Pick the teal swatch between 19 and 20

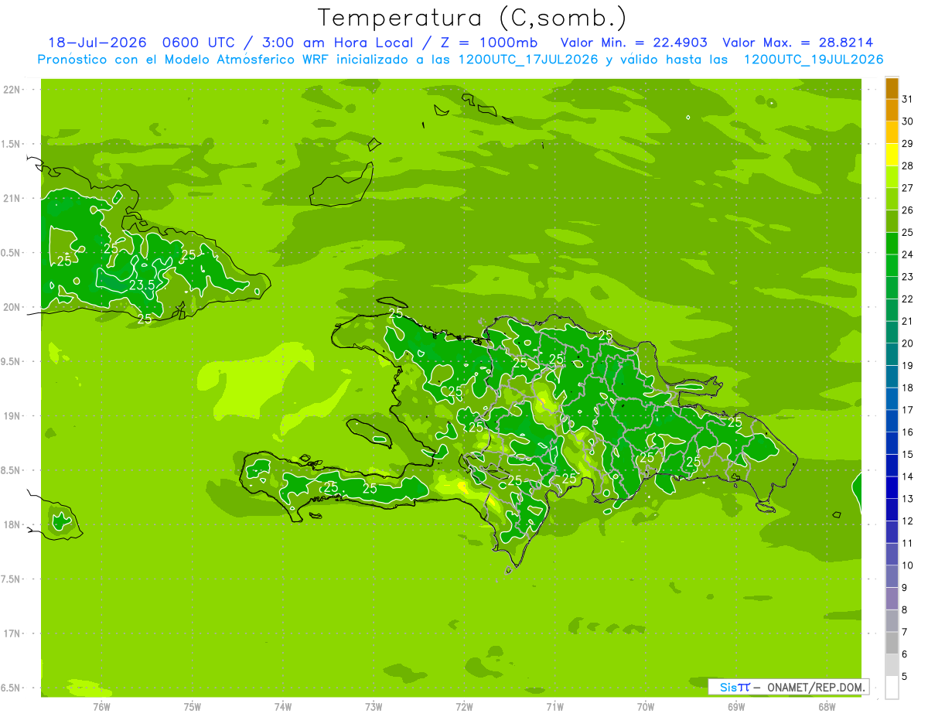click(x=892, y=354)
